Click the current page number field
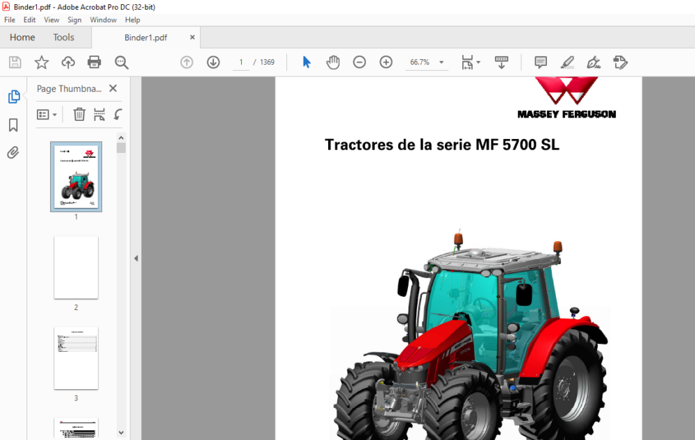This screenshot has height=440, width=695. 241,63
